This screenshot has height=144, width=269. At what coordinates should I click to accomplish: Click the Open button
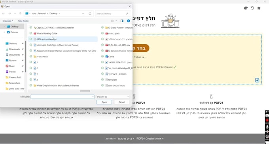coord(104,102)
